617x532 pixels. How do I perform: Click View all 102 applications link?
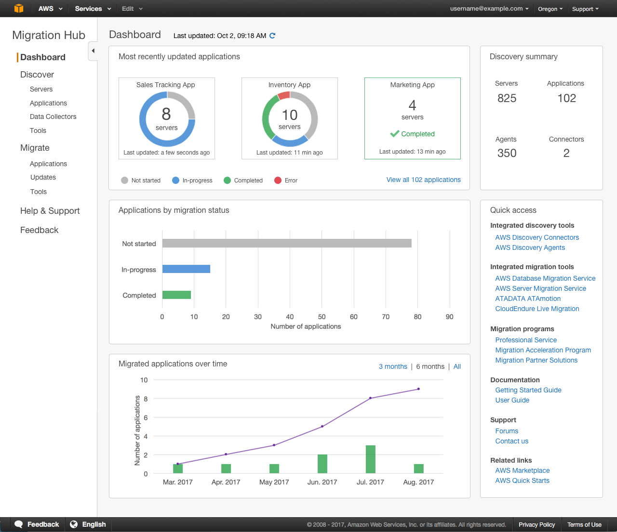[424, 180]
